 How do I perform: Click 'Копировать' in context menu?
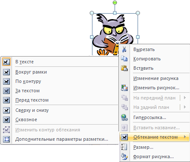point(155,59)
